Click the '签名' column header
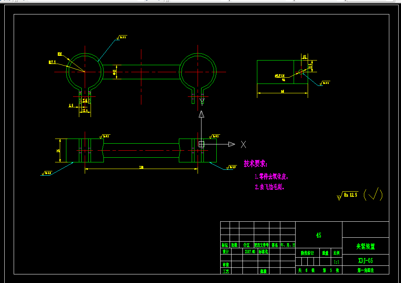This screenshot has width=401, height=283. tap(274, 245)
